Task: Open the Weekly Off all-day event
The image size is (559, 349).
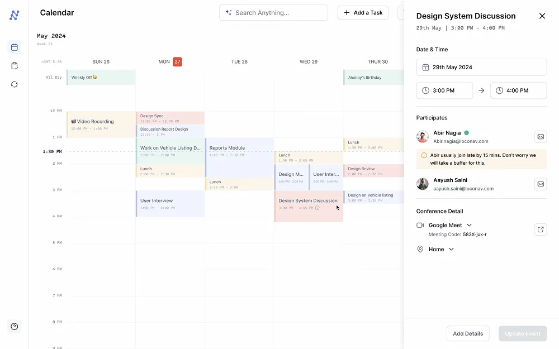Action: tap(101, 77)
